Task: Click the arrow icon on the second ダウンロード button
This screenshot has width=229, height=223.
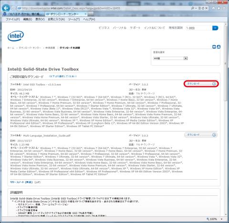Action: coord(214,135)
